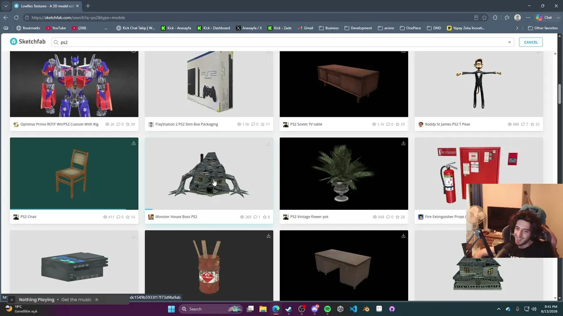The width and height of the screenshot is (563, 316).
Task: Click the 'PS2 Vintage flower pot' title link
Action: click(309, 217)
